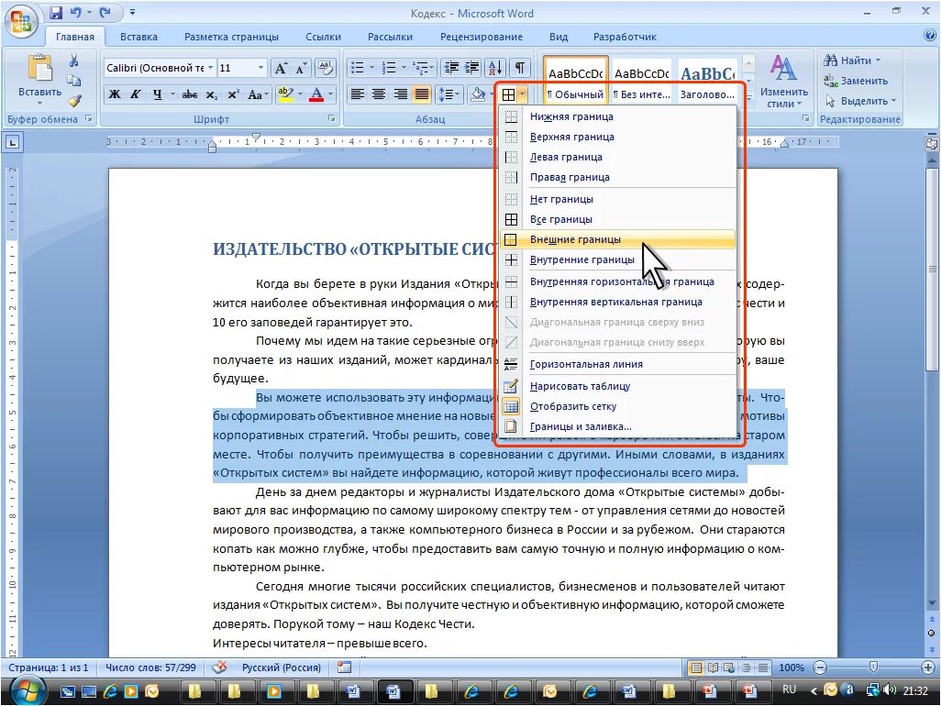Open the borders dropdown arrow
Viewport: 941px width, 706px height.
[x=524, y=94]
